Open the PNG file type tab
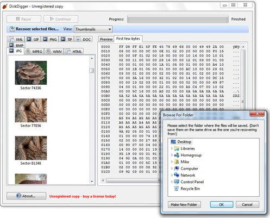The image size is (270, 218). [x=51, y=39]
